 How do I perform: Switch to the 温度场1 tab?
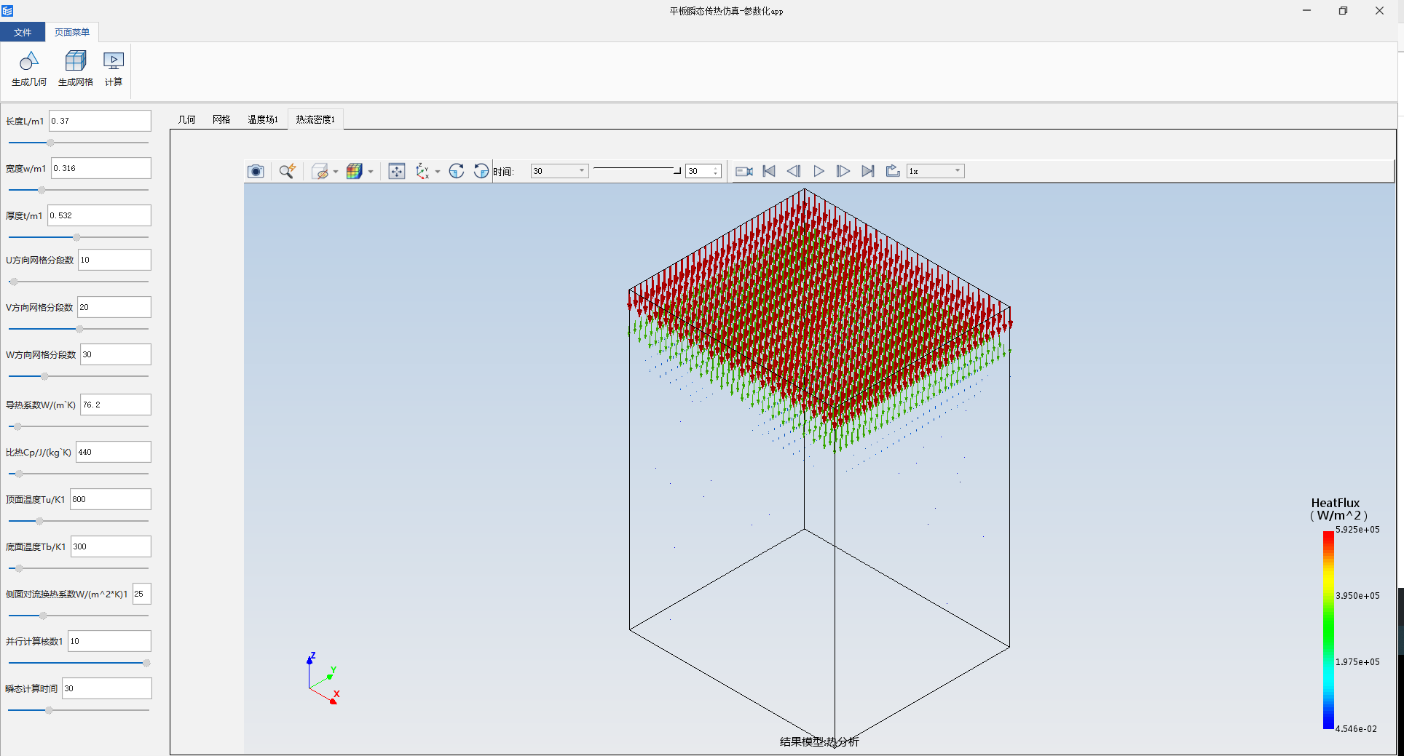tap(263, 119)
